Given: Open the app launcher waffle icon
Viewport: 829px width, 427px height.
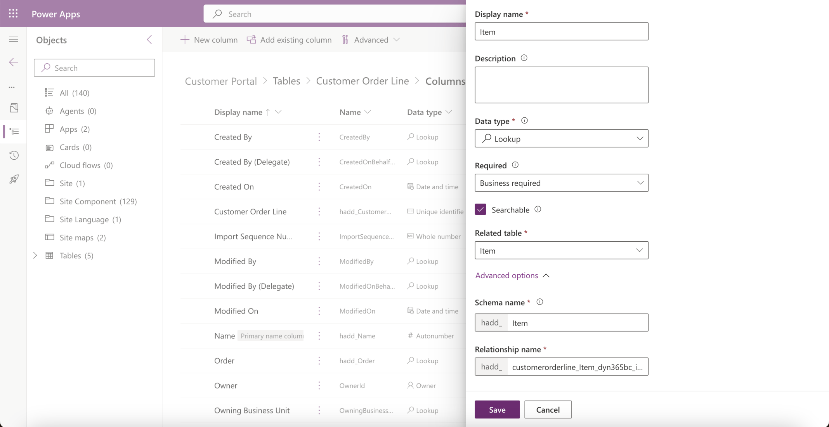Looking at the screenshot, I should click(x=13, y=14).
